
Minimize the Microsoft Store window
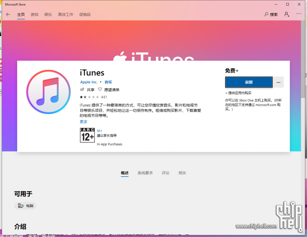[x=276, y=4]
